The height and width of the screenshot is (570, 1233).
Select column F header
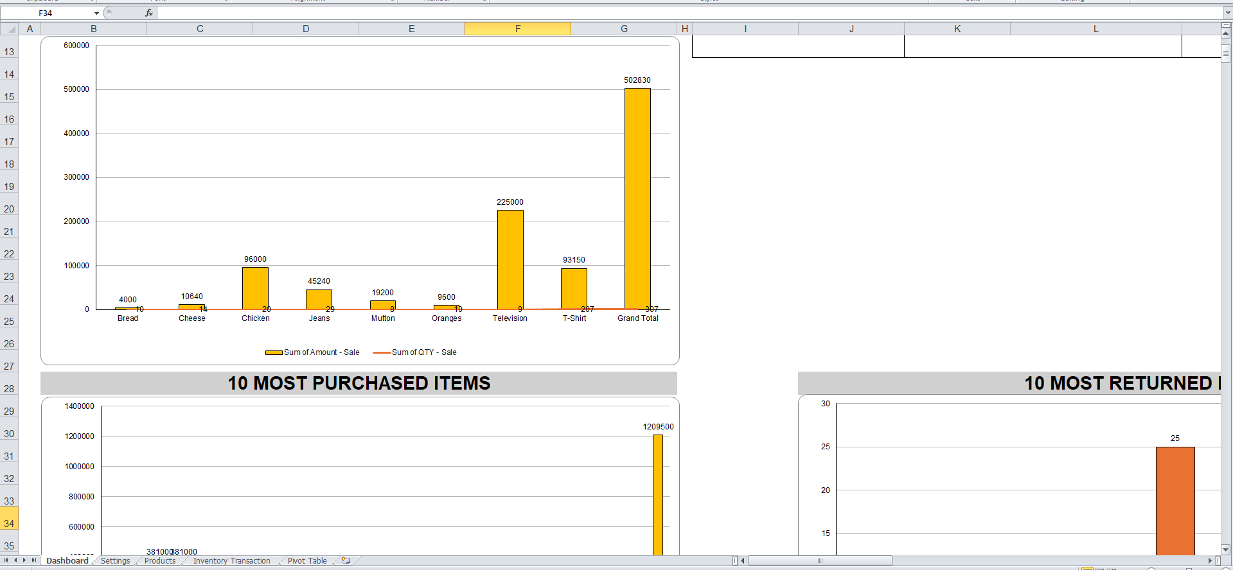(518, 29)
